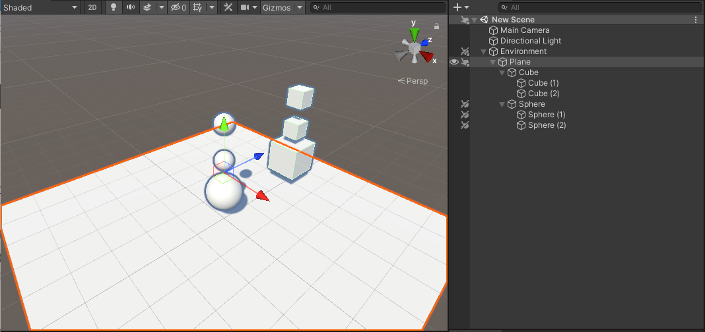Click the red X move handle arrow
The image size is (705, 332).
263,196
